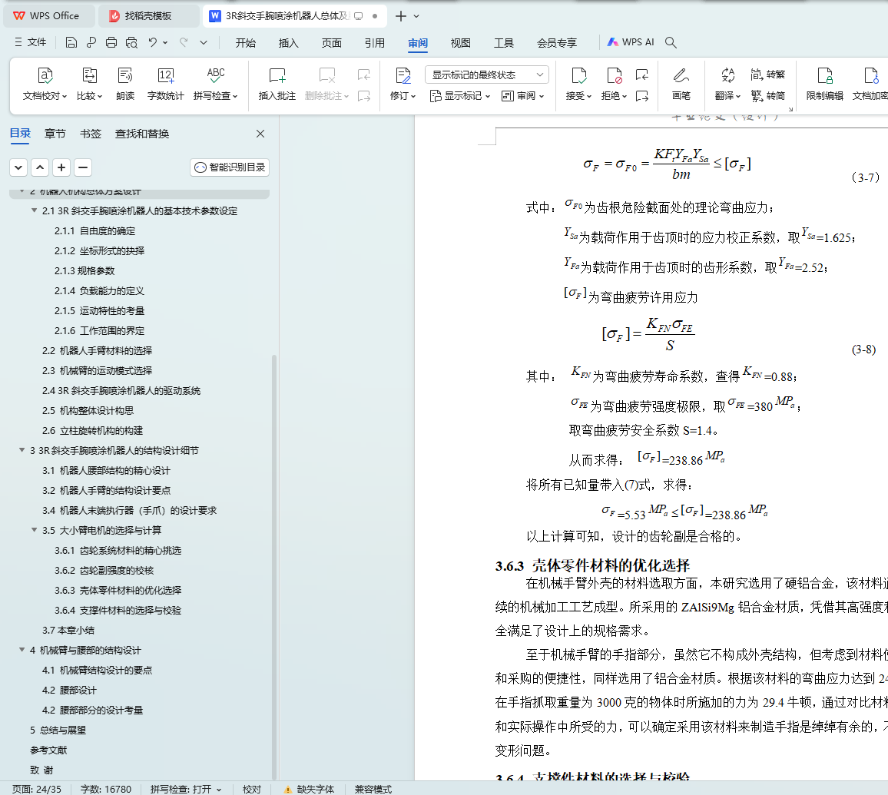Click 校对 in the status bar
This screenshot has width=888, height=795.
pos(252,789)
